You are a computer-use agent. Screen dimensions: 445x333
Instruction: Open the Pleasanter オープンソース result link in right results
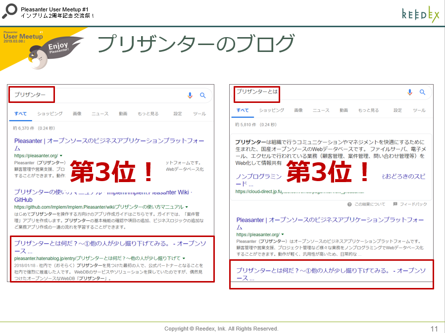(330, 224)
